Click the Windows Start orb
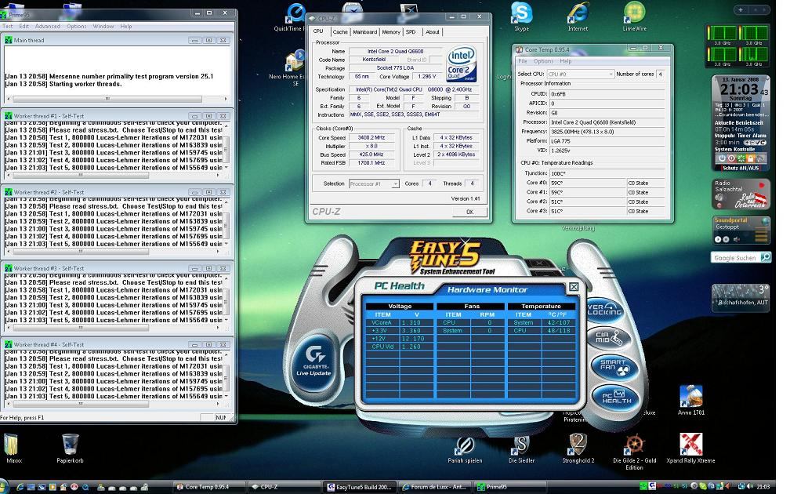The width and height of the screenshot is (790, 494). click(4, 487)
